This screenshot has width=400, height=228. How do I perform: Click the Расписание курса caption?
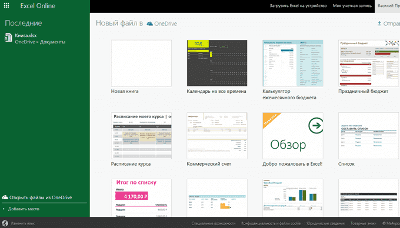coord(131,164)
